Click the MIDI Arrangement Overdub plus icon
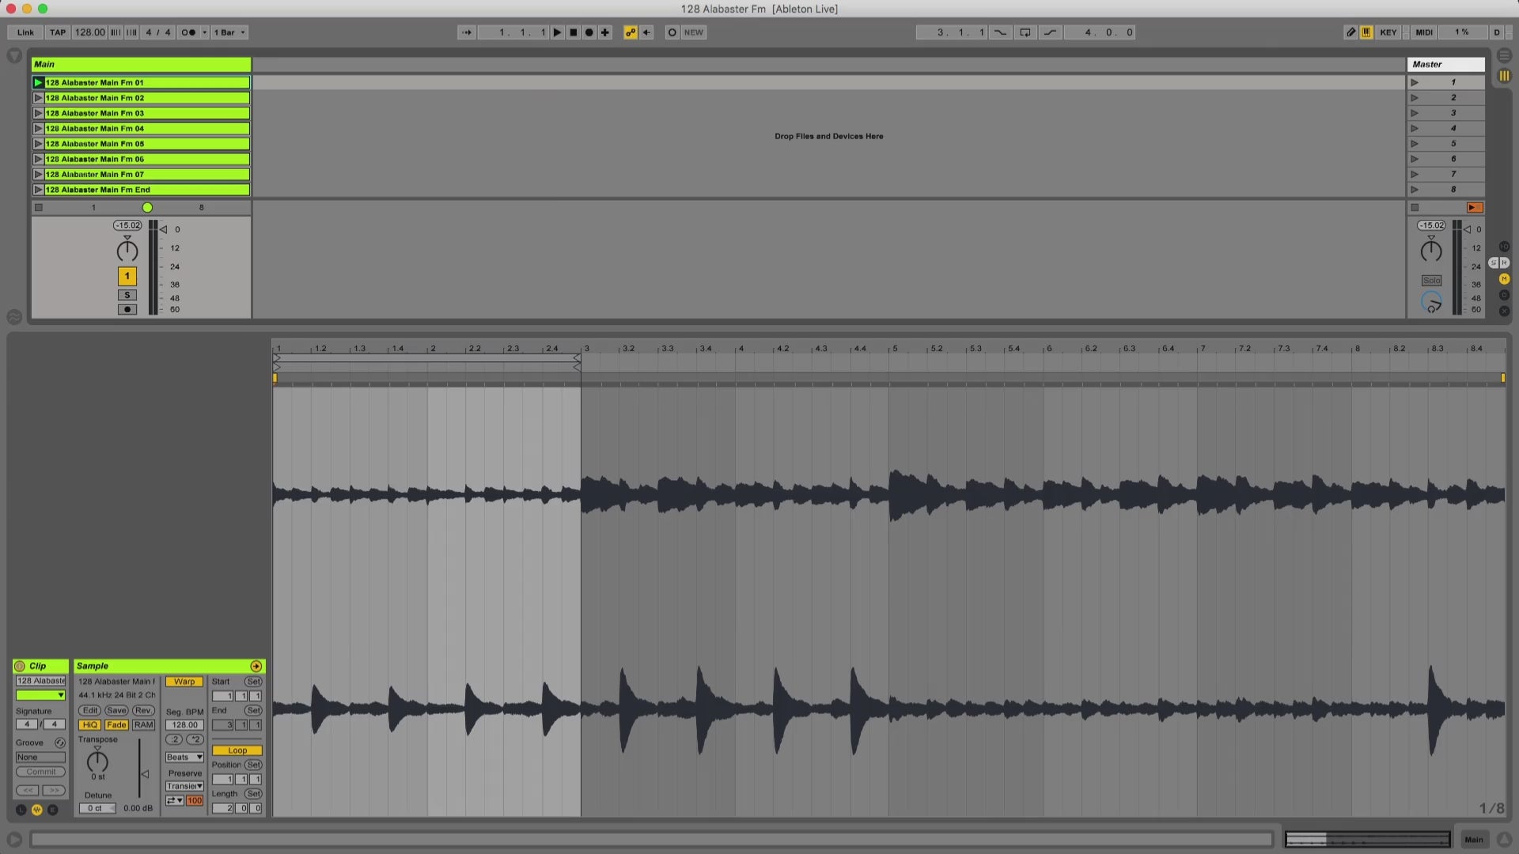1519x854 pixels. click(x=605, y=32)
